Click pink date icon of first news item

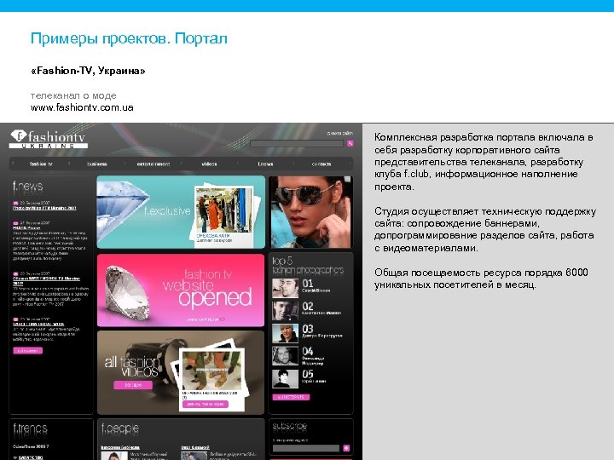click(x=15, y=203)
